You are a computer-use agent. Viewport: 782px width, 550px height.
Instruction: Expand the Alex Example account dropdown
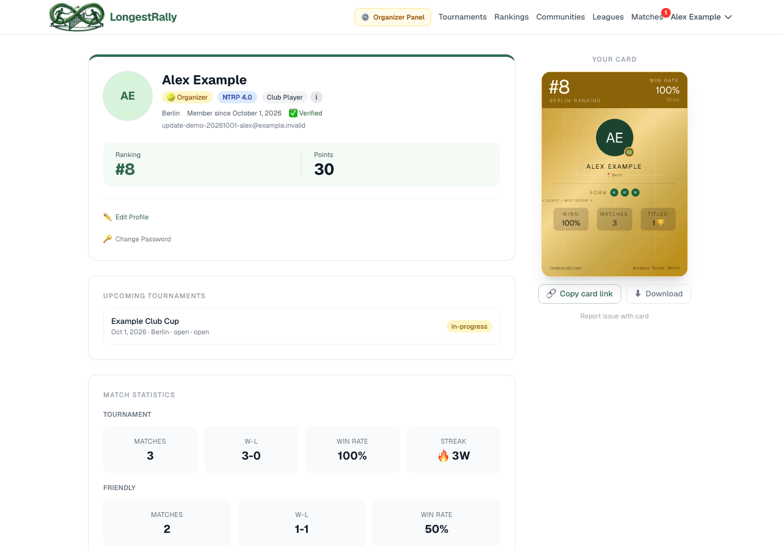pos(701,17)
